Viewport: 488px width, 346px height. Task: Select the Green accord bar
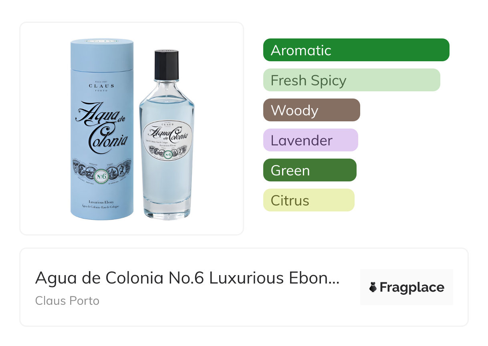point(310,170)
